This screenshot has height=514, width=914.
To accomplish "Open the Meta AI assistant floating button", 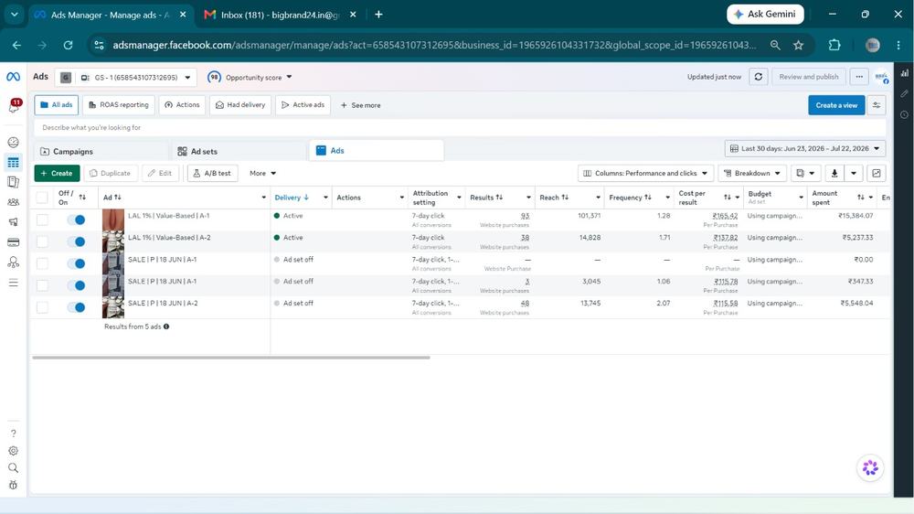I will [870, 467].
